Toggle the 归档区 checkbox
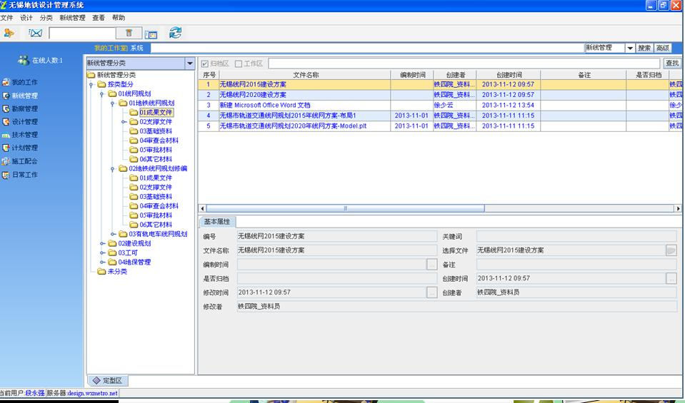685x403 pixels. tap(206, 63)
